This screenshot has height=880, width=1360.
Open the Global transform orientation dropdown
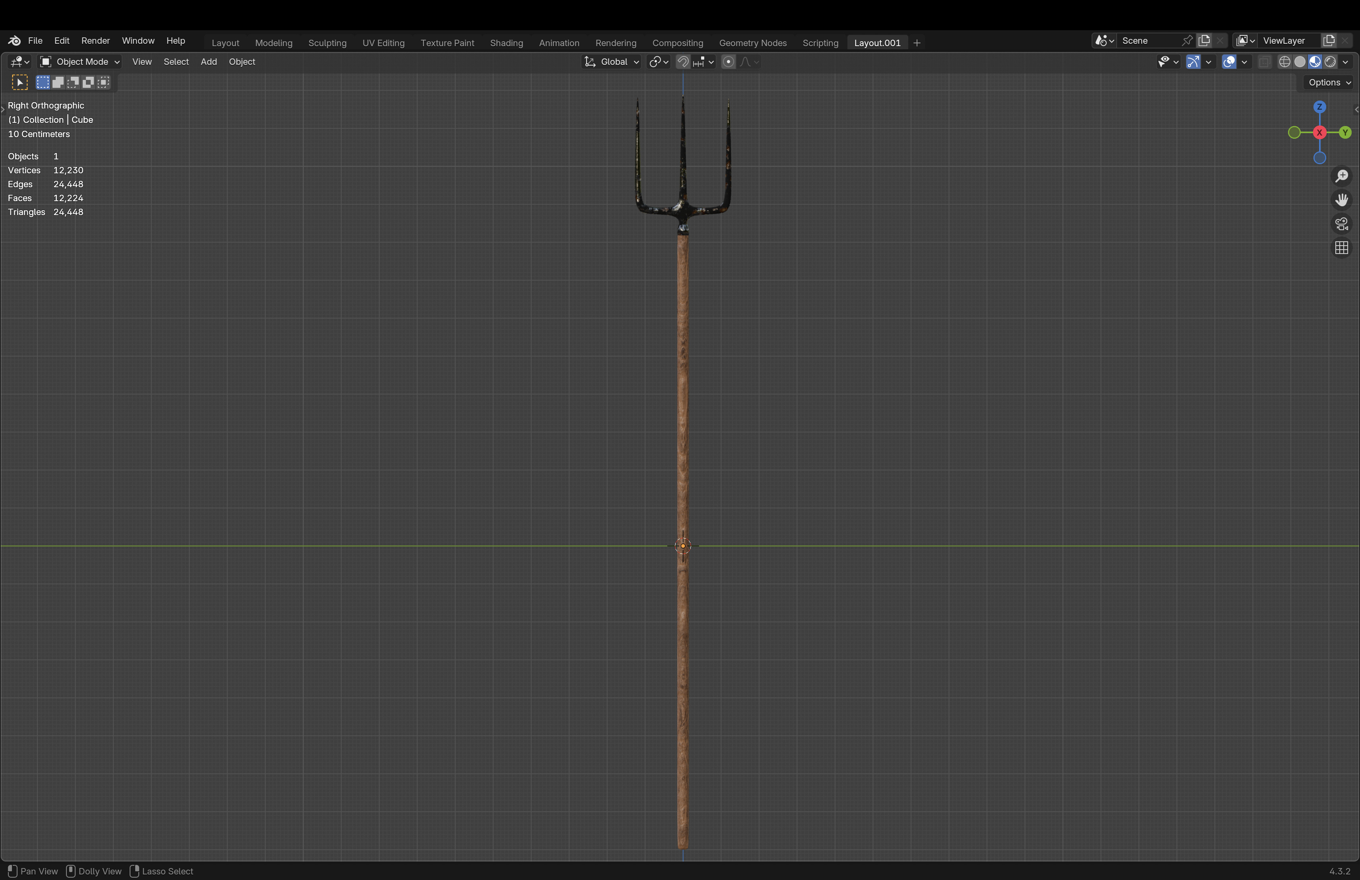coord(612,62)
